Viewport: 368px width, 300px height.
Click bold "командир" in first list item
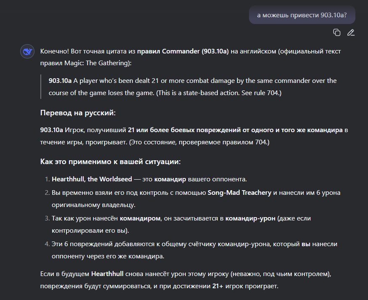170,179
